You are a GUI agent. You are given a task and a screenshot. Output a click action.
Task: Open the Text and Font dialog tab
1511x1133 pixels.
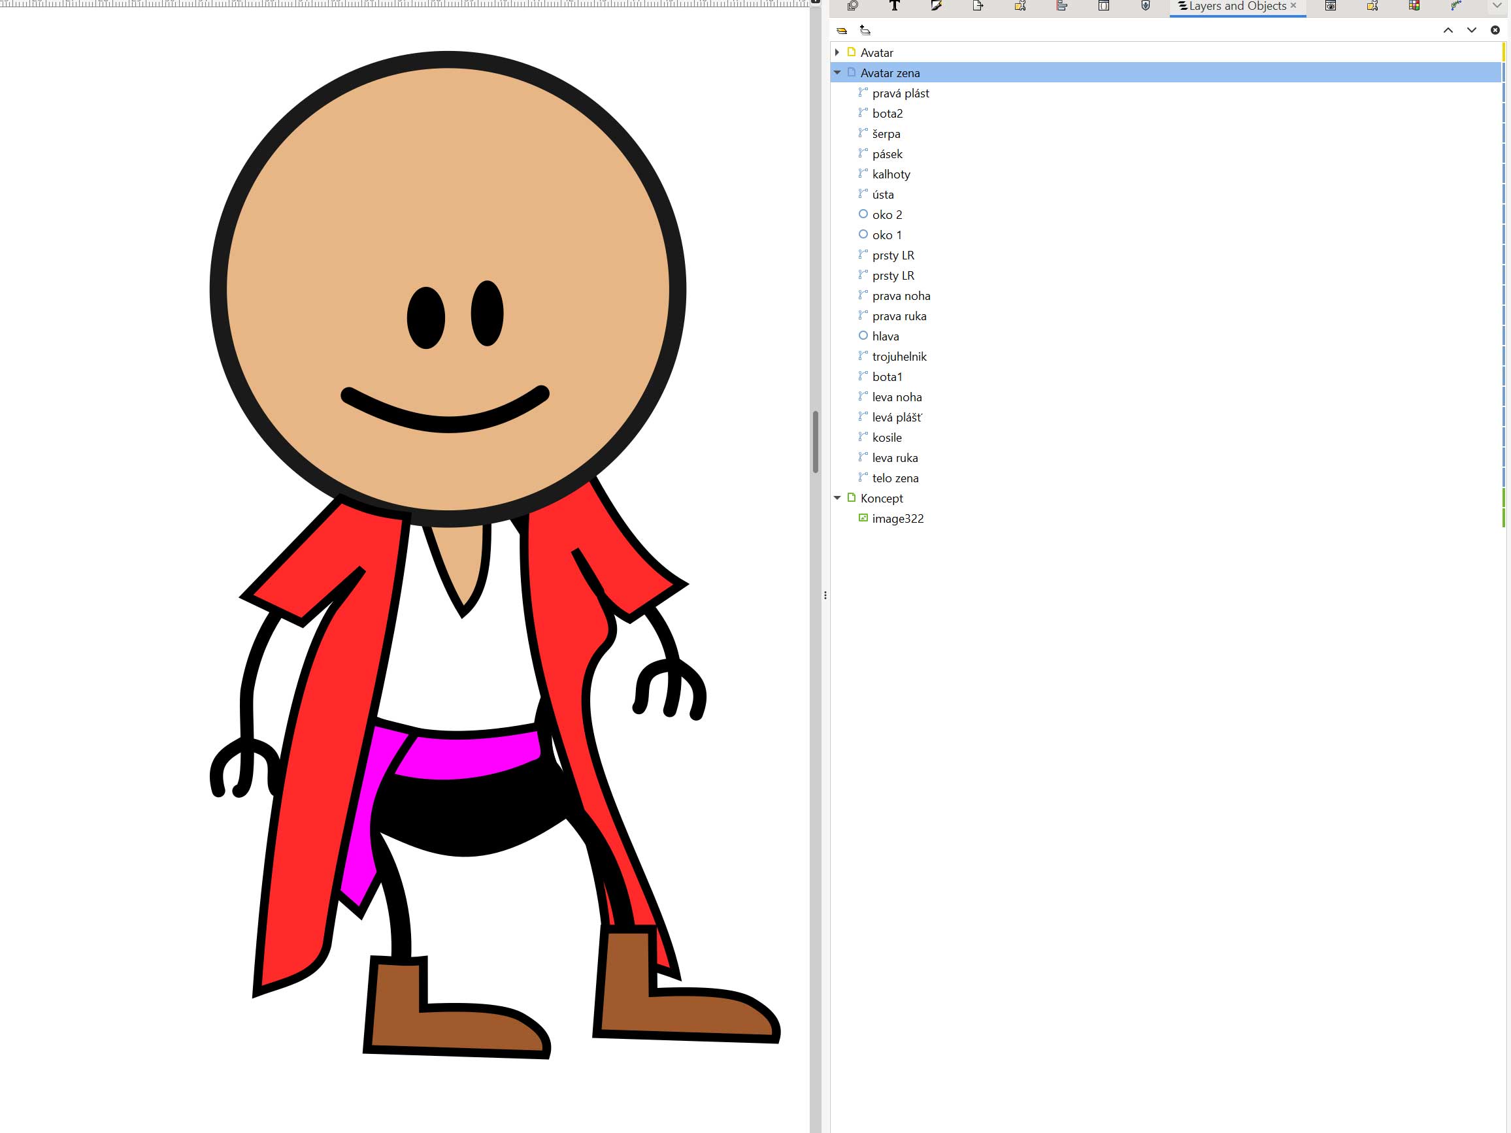(x=894, y=6)
